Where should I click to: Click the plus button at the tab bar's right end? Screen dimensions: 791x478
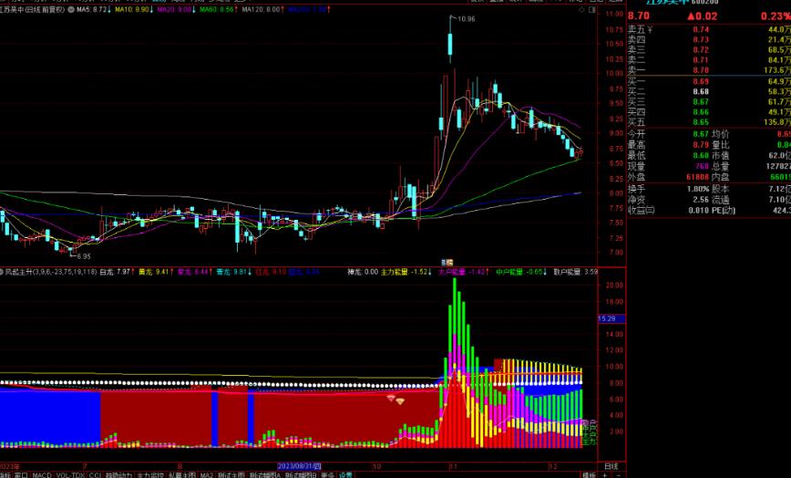point(604,475)
